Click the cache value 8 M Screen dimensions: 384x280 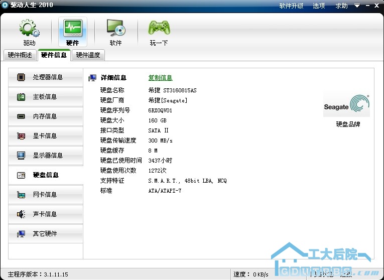(x=153, y=151)
